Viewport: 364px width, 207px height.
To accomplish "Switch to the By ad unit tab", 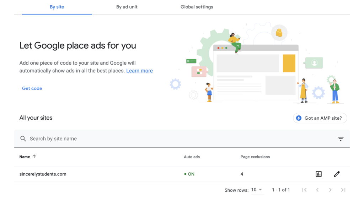I will [127, 7].
